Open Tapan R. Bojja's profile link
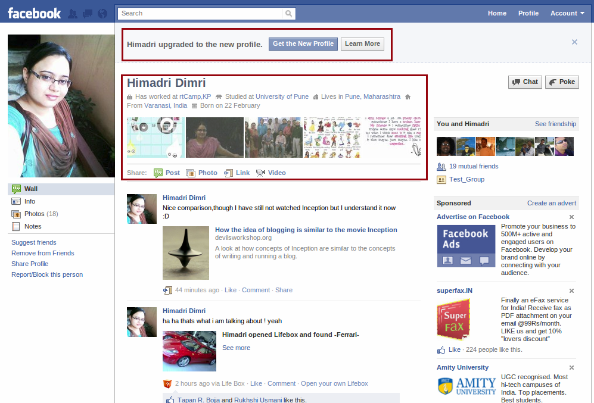 198,400
